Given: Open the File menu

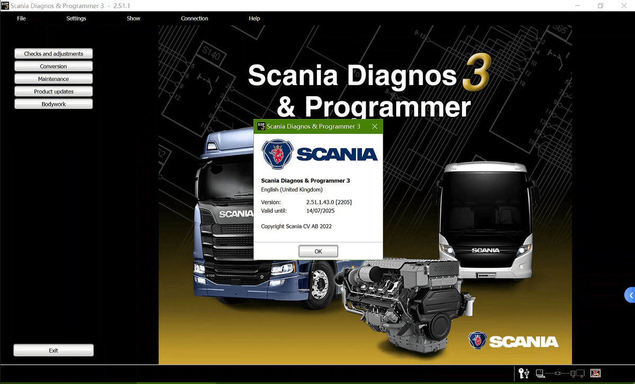Looking at the screenshot, I should tap(21, 19).
